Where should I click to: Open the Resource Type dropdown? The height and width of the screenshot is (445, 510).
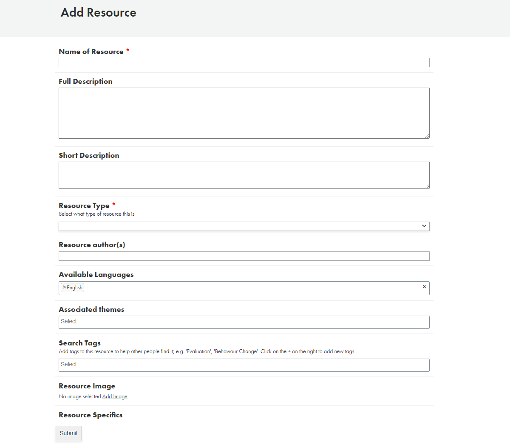pos(244,226)
